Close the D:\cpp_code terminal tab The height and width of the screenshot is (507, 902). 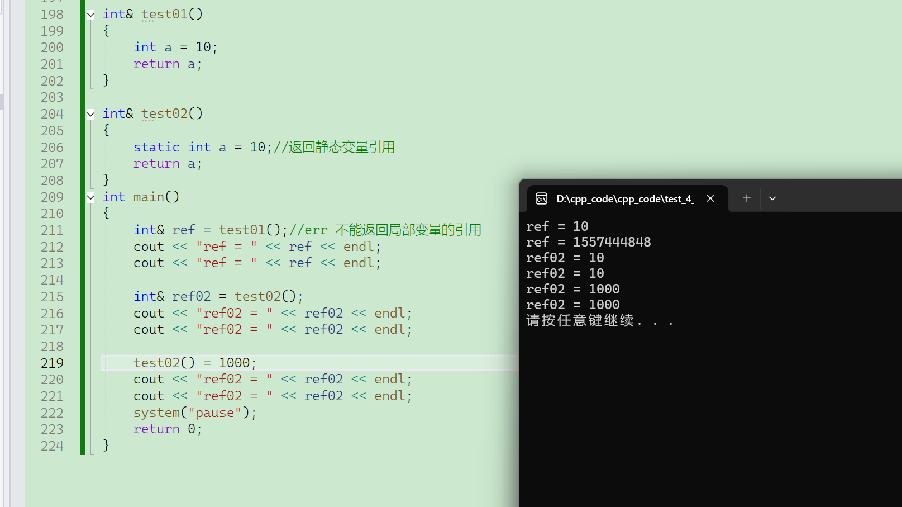pyautogui.click(x=710, y=198)
